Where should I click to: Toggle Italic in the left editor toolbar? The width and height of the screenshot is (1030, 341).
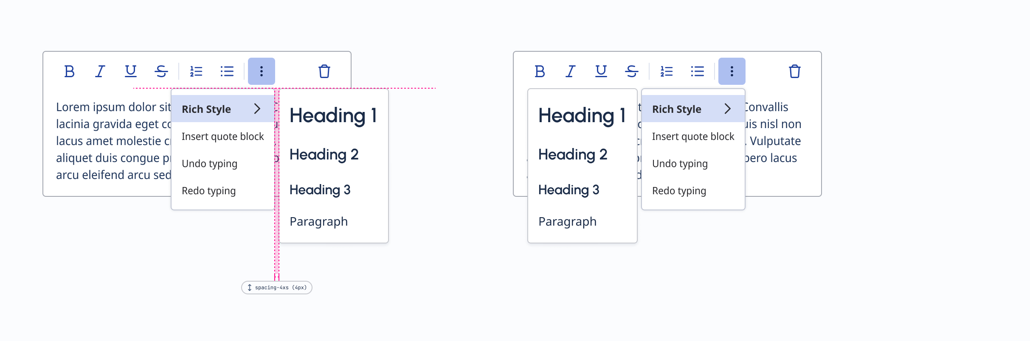point(100,71)
